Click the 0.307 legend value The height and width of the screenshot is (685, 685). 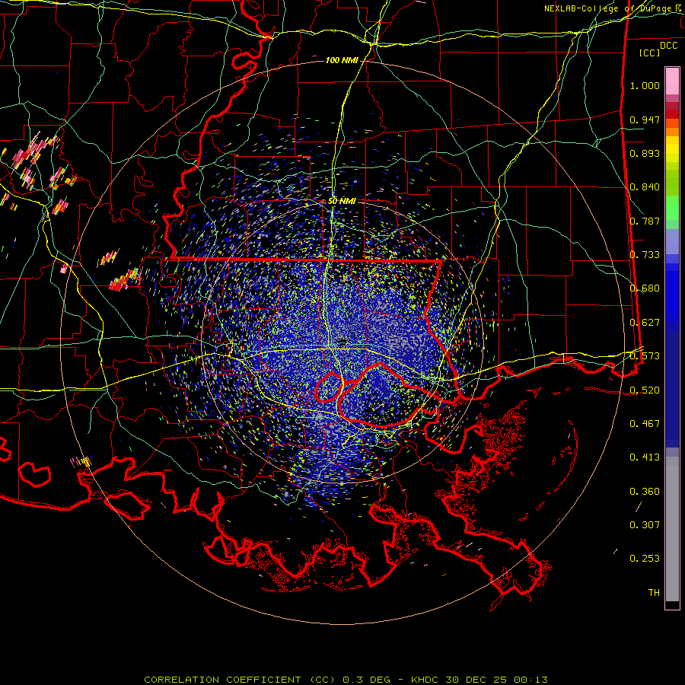[645, 525]
